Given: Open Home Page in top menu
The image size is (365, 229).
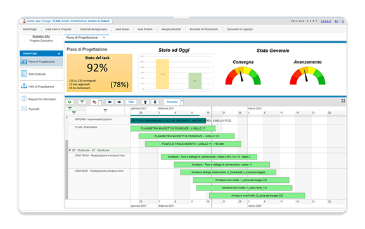Looking at the screenshot, I should click(x=30, y=29).
